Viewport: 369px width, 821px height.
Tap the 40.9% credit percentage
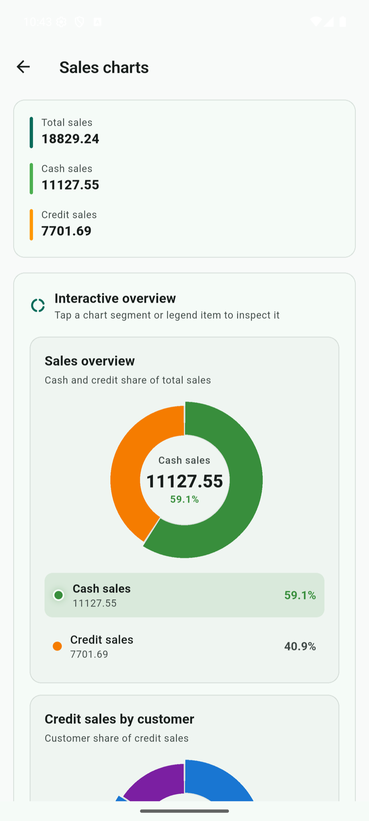click(300, 646)
